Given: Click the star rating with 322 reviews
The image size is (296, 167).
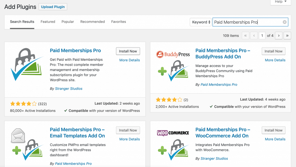Looking at the screenshot, I should 23,104.
